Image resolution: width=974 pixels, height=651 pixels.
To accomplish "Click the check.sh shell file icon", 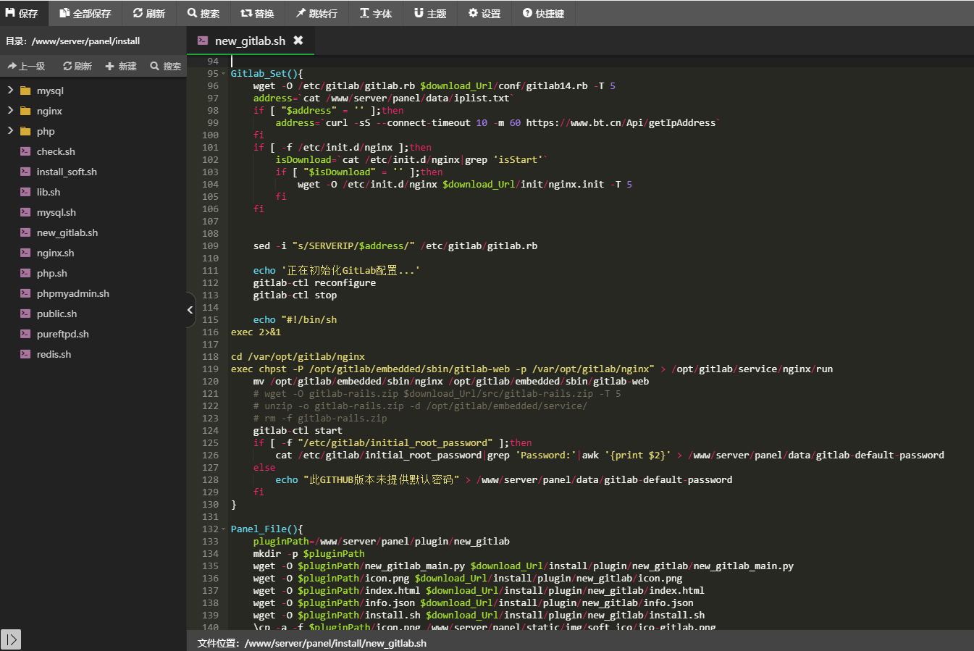I will tap(25, 151).
